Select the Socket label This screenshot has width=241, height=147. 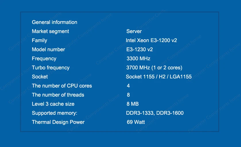click(x=40, y=77)
